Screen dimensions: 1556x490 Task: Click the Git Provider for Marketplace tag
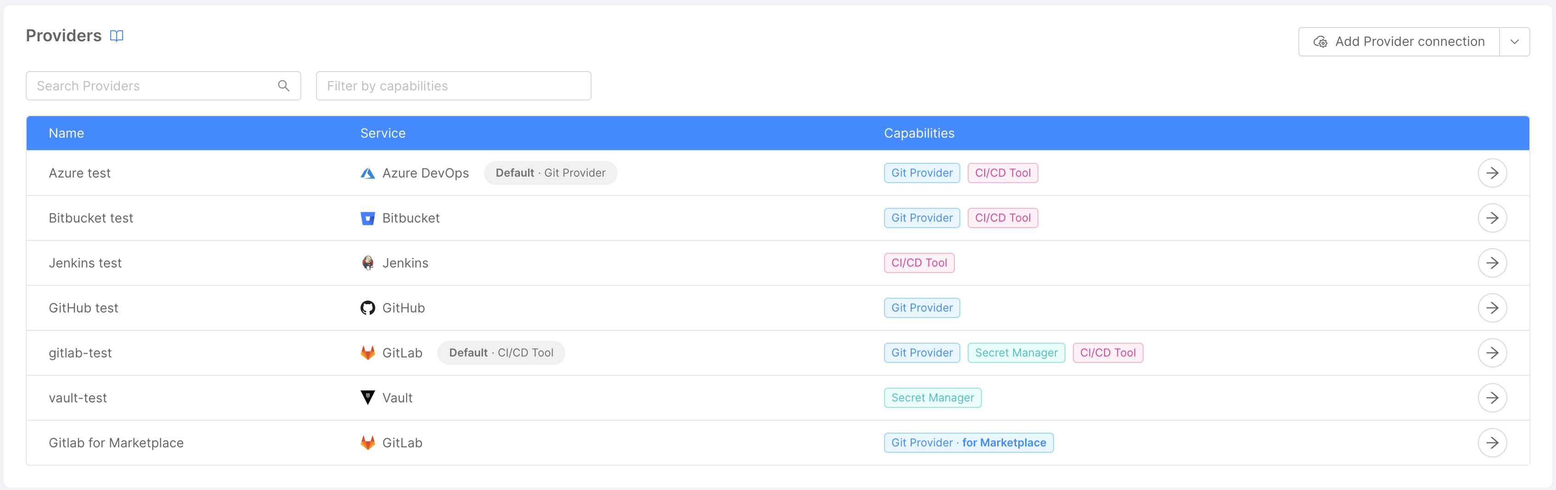click(968, 442)
